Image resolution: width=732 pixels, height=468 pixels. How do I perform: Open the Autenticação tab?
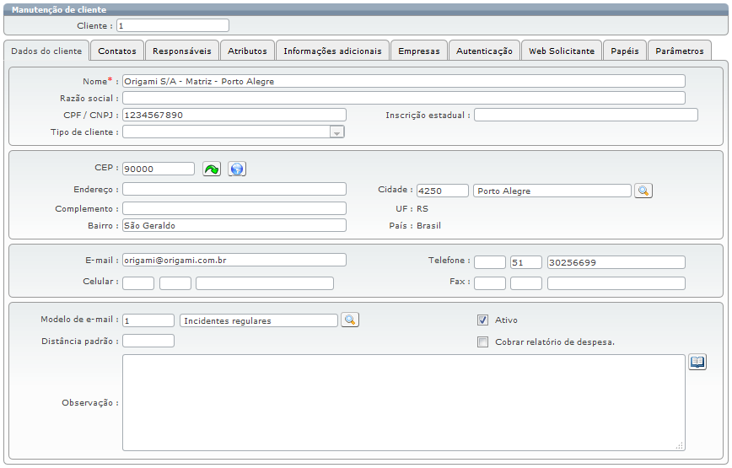pos(484,51)
